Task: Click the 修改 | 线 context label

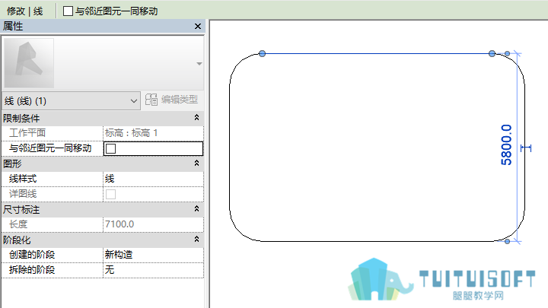Action: coord(24,11)
